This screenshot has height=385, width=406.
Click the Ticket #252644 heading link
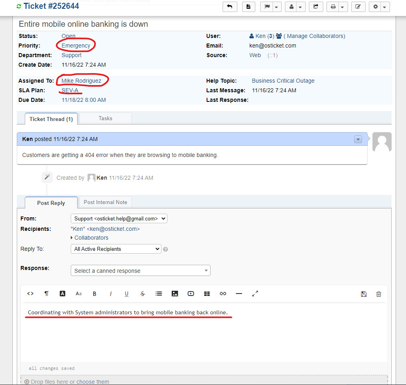[x=51, y=6]
